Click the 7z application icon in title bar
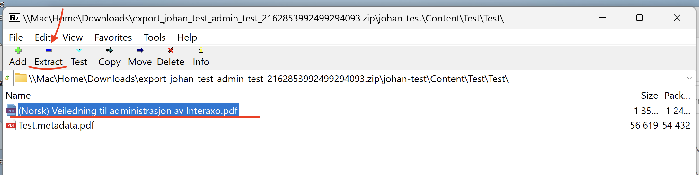 click(x=14, y=18)
